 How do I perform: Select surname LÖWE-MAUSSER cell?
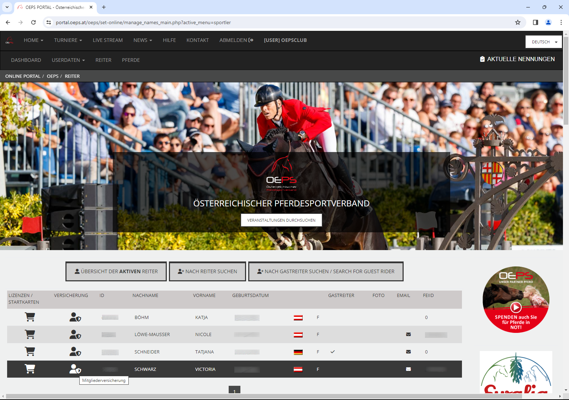coord(152,334)
